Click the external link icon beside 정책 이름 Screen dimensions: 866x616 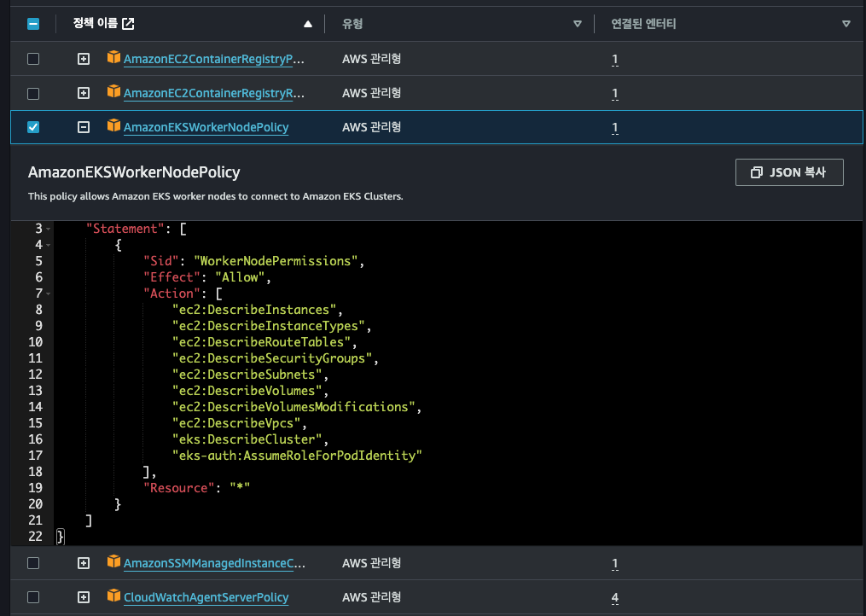128,24
